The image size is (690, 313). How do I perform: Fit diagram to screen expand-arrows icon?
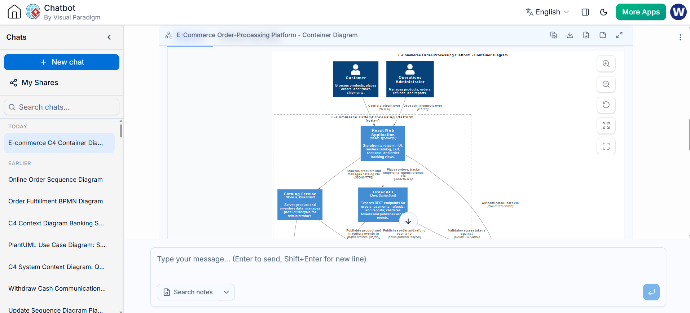(x=606, y=125)
